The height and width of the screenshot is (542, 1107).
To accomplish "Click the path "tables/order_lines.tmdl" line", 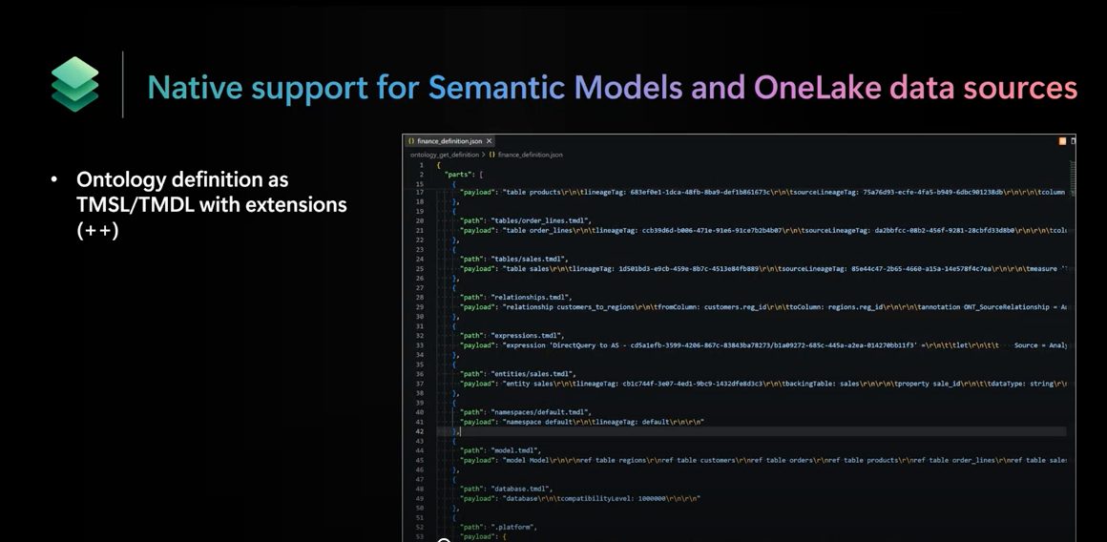I will point(526,220).
